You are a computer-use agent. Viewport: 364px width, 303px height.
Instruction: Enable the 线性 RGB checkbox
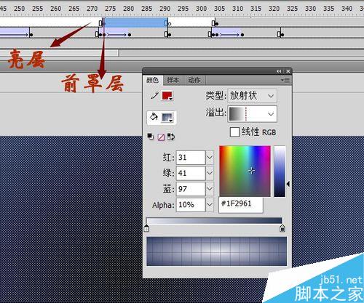[234, 132]
